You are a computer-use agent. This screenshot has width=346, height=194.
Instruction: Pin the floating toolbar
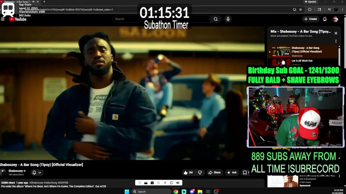tap(165, 183)
